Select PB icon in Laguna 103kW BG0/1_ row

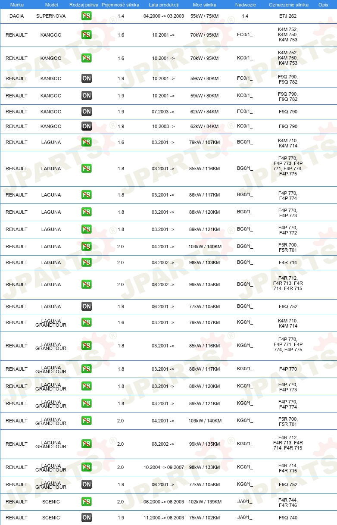87,247
